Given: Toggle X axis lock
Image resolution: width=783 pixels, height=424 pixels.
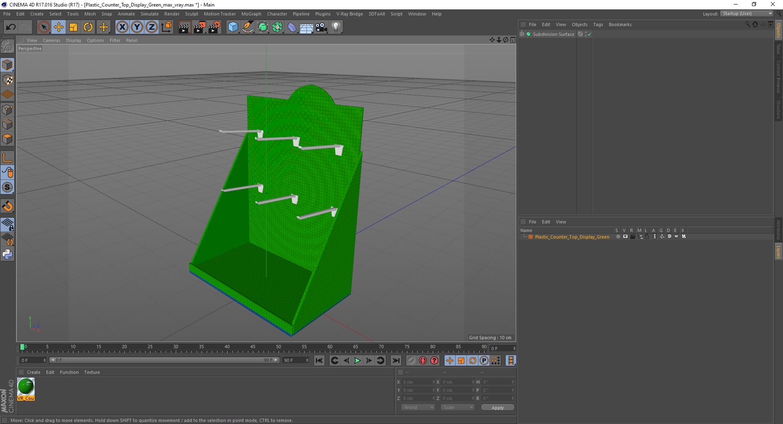Looking at the screenshot, I should coord(122,27).
